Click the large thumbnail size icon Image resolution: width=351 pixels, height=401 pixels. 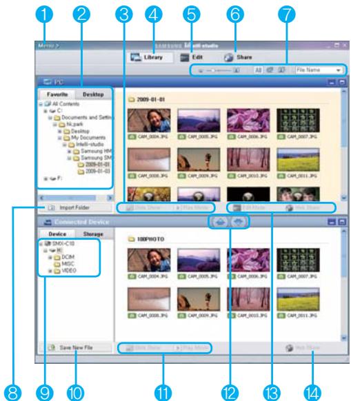point(237,70)
